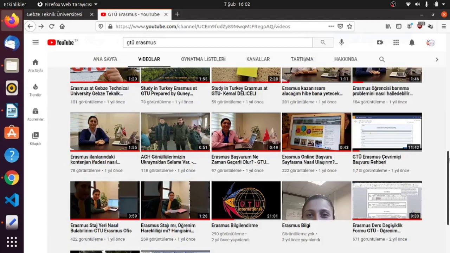Open Etkinlikler activities overview
450x253 pixels.
(x=15, y=4)
